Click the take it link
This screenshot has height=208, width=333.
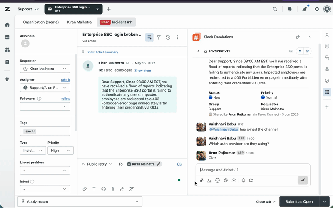pyautogui.click(x=65, y=80)
